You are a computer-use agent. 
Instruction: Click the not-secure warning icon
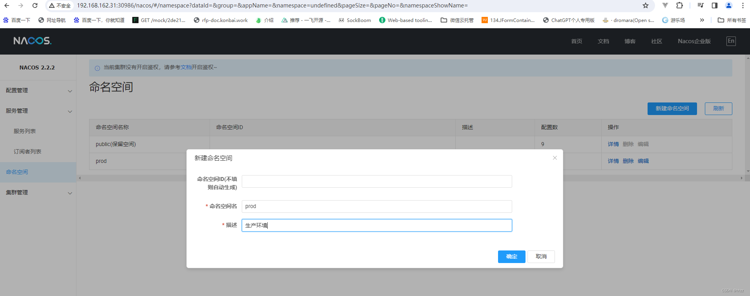pyautogui.click(x=52, y=5)
